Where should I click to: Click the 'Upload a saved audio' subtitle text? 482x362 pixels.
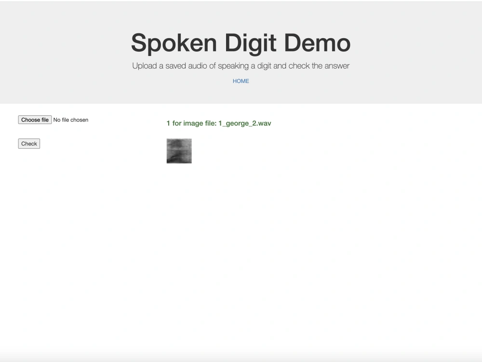click(241, 66)
